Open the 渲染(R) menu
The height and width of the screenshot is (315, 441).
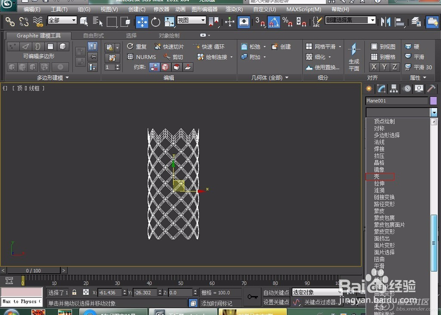[x=234, y=9]
